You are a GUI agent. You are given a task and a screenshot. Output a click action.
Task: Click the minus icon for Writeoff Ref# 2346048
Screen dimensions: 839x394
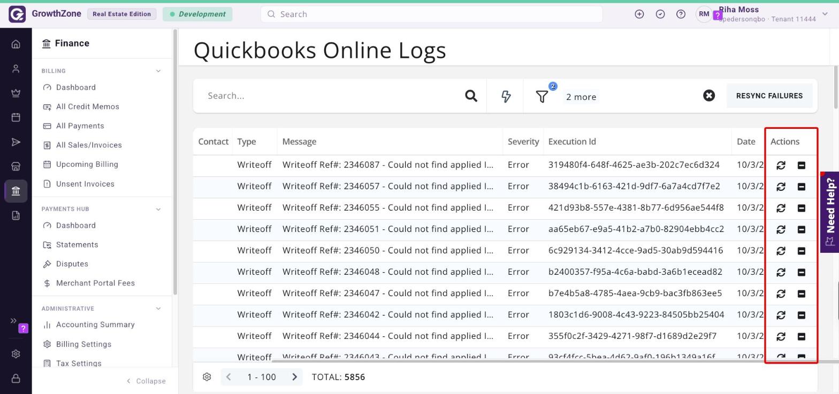point(801,272)
